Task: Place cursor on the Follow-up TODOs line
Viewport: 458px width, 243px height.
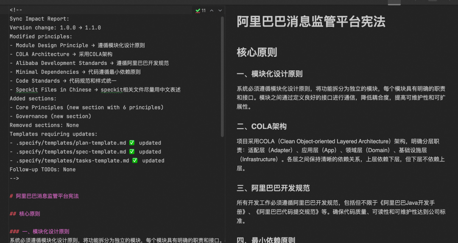Action: tap(43, 169)
